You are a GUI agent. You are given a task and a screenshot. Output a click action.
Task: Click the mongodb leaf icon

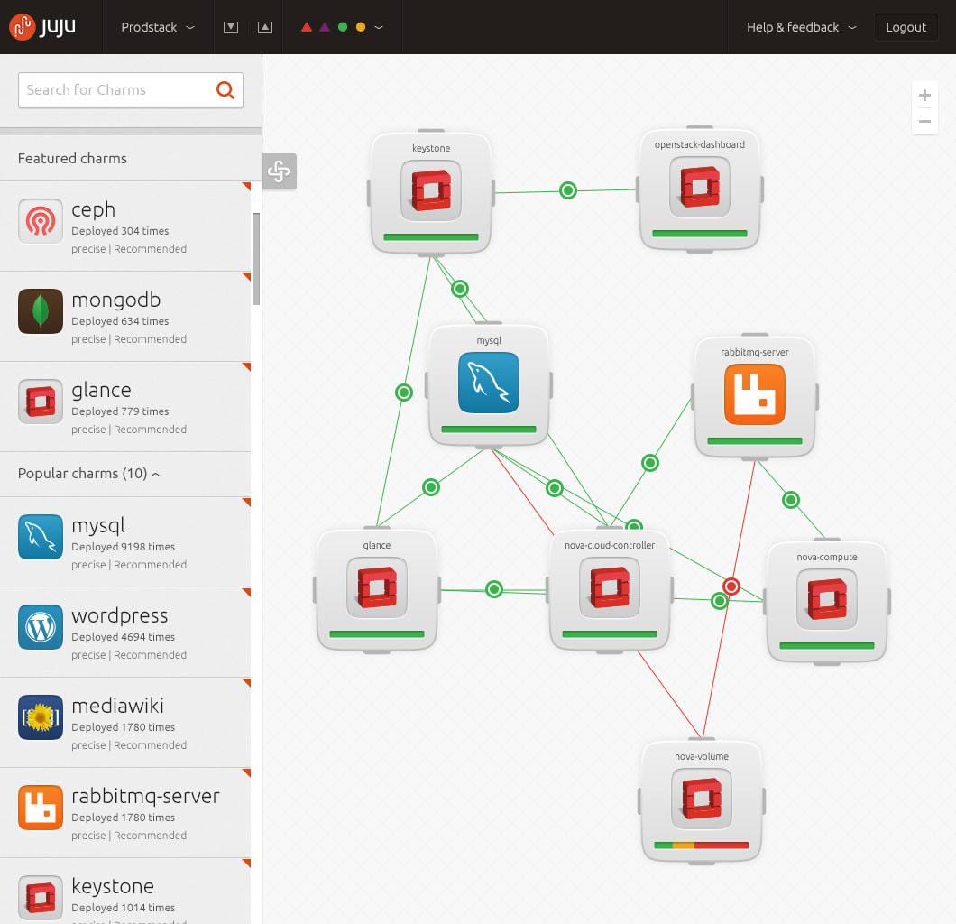point(41,311)
